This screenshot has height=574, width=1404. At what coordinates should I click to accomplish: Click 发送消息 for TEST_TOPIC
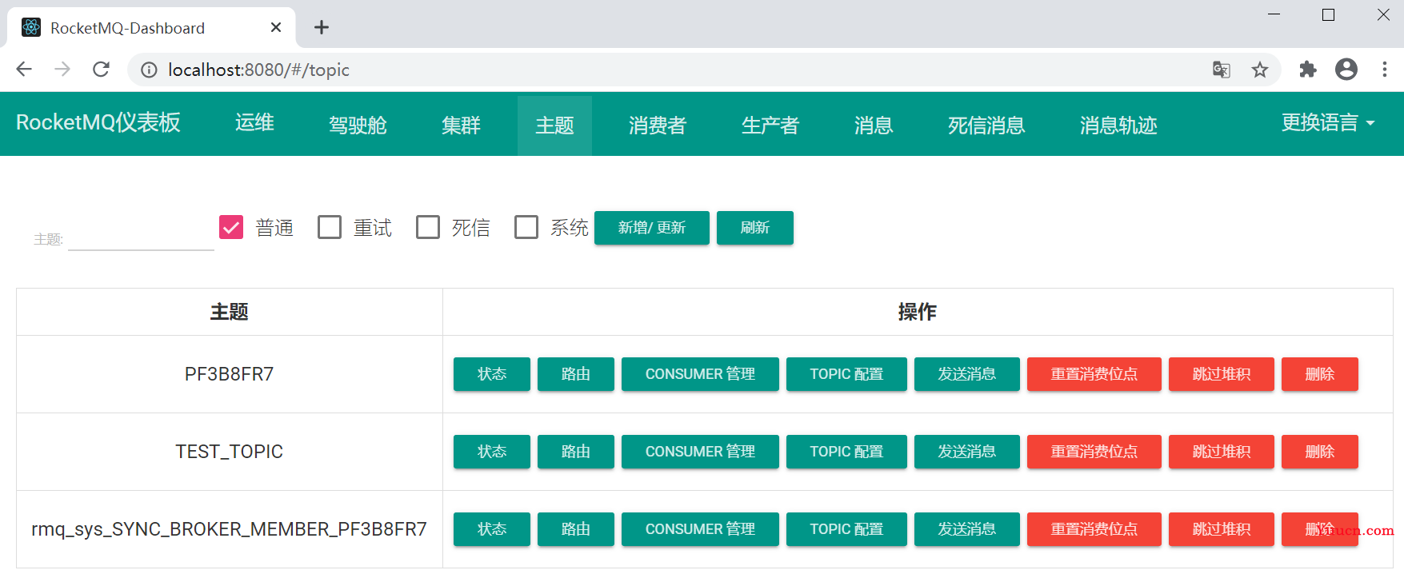coord(967,452)
